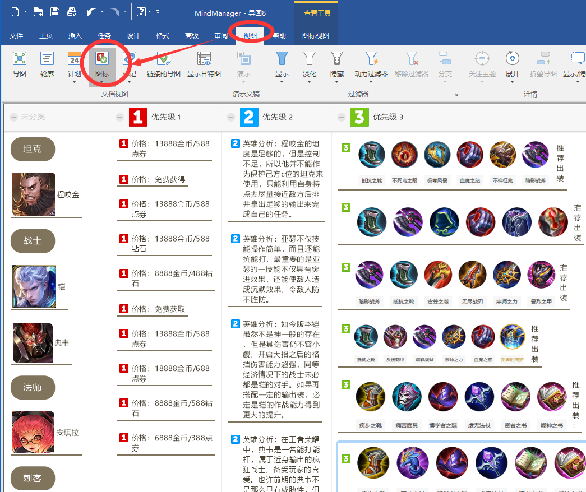Collapse the 优先级 2 column
Viewport: 586px width, 492px height.
coord(230,117)
